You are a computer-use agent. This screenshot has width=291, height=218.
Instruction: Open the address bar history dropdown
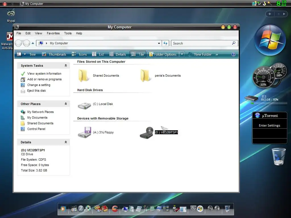pyautogui.click(x=159, y=43)
